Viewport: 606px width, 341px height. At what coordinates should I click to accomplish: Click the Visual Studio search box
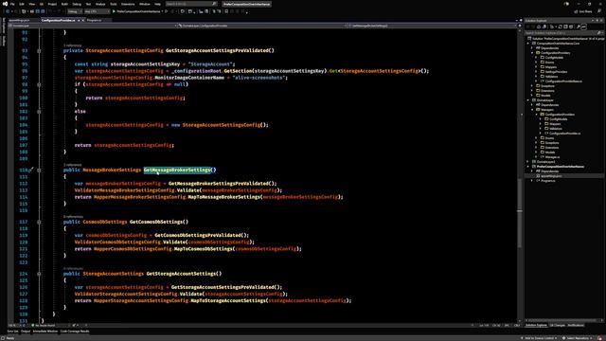click(191, 4)
